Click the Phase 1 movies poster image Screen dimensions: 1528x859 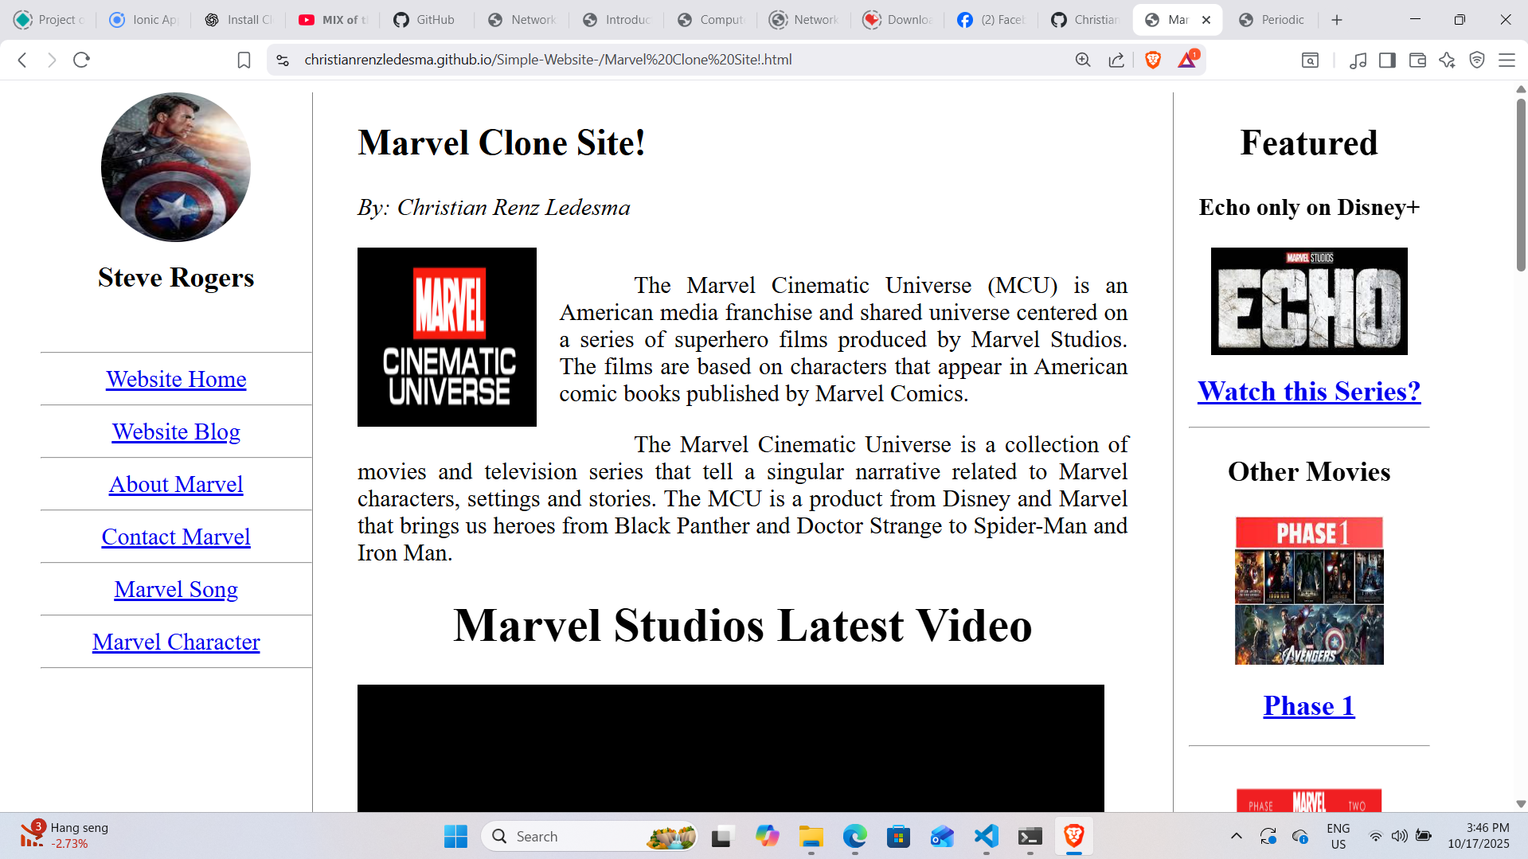[x=1309, y=591]
